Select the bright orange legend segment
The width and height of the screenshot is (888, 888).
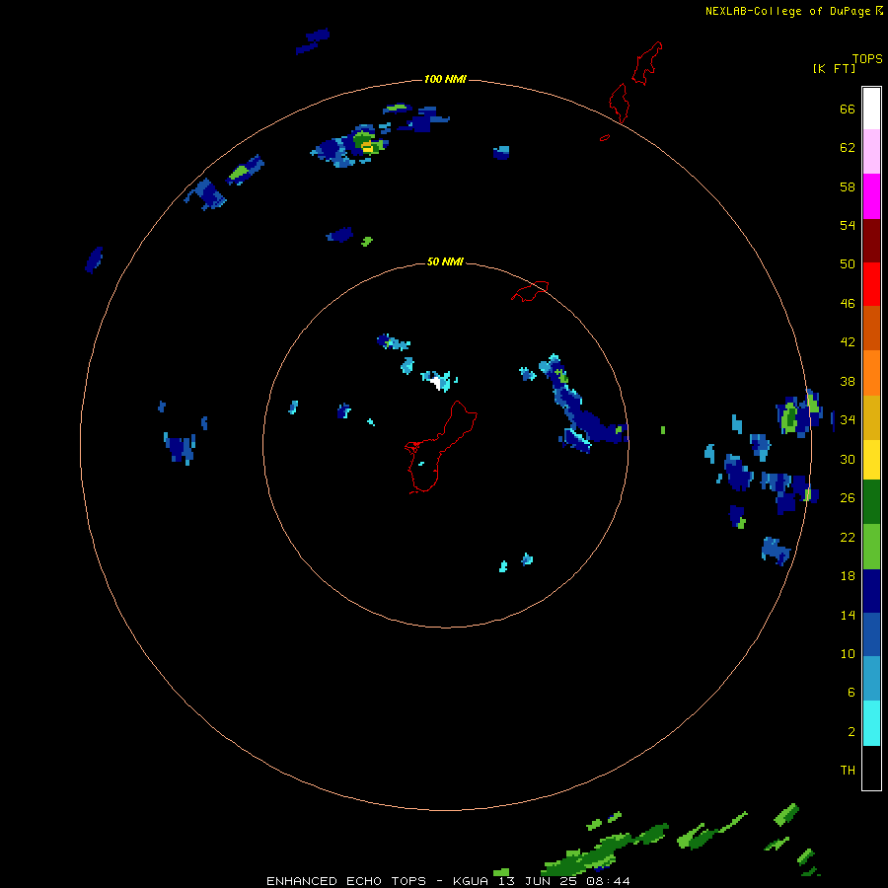[871, 373]
